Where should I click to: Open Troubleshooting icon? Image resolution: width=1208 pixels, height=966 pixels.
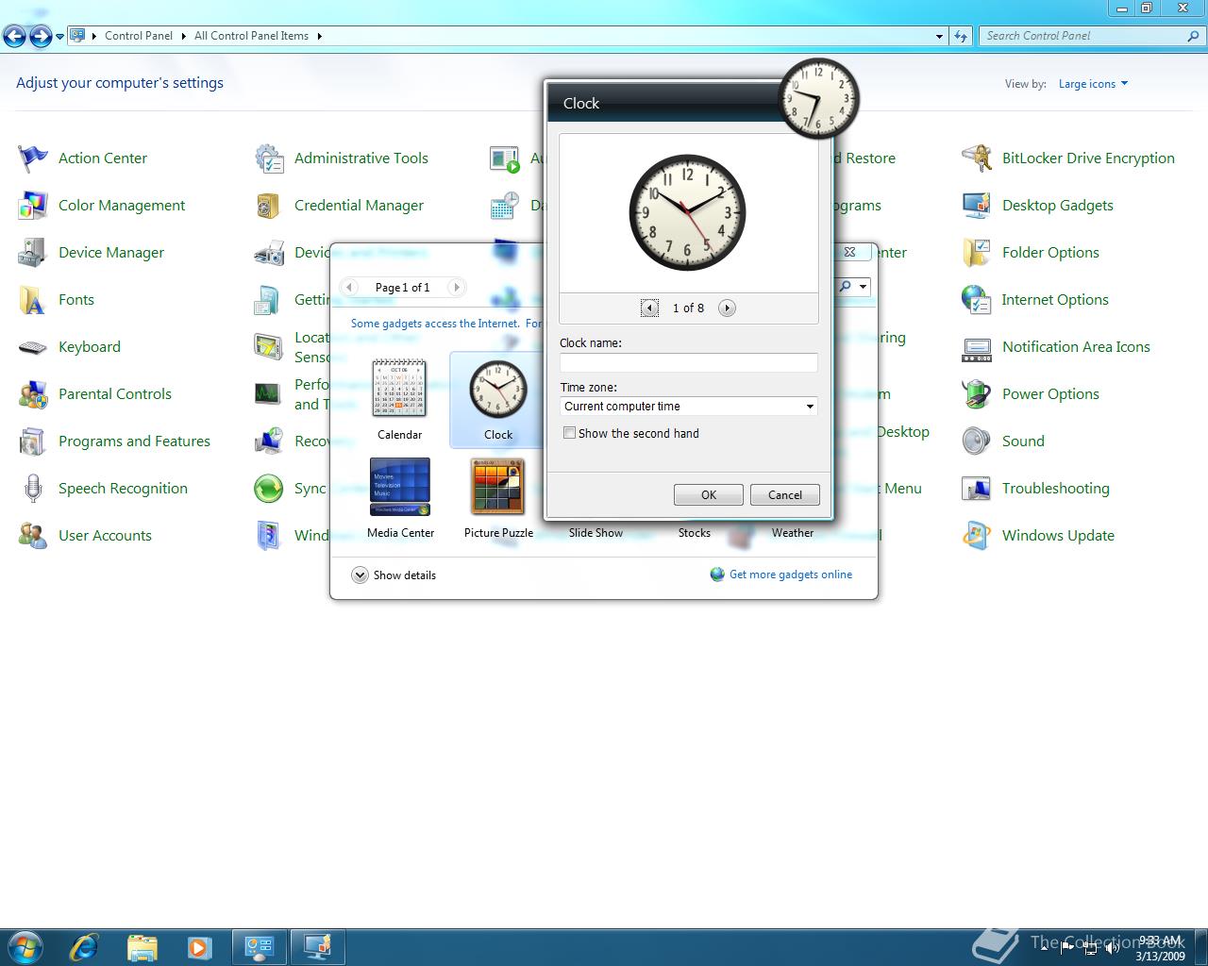977,489
